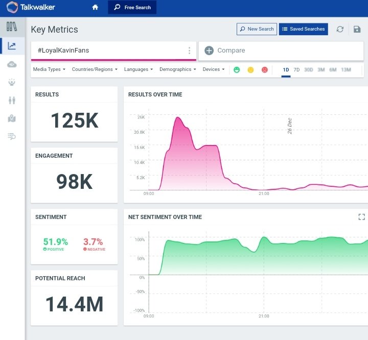Select the 7D time range
Image resolution: width=368 pixels, height=340 pixels.
[x=296, y=70]
